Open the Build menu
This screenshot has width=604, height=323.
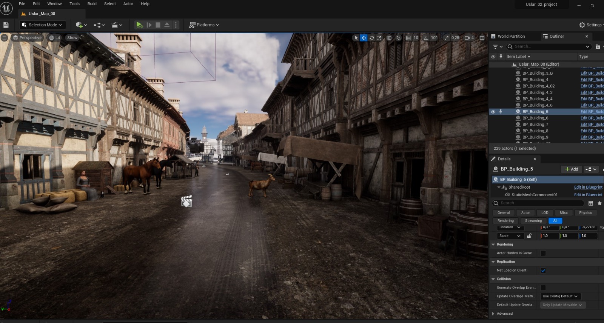pyautogui.click(x=92, y=4)
